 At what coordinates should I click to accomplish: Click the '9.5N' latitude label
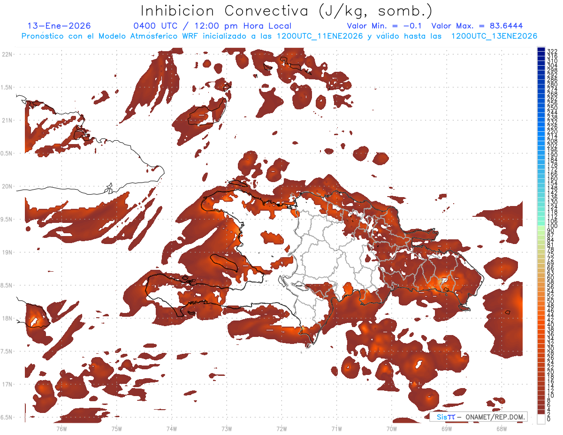(7, 219)
